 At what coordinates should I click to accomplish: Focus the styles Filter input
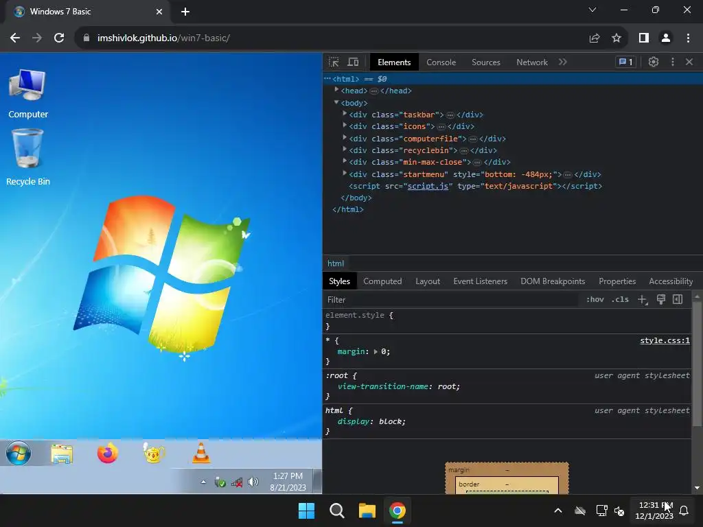[x=450, y=300]
